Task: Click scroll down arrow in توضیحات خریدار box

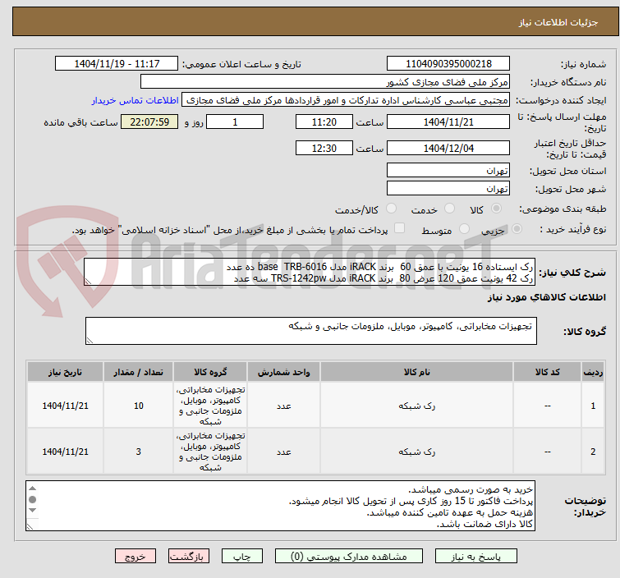Action: coord(32,510)
